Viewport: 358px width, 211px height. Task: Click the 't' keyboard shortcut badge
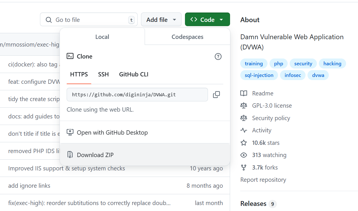(x=131, y=20)
